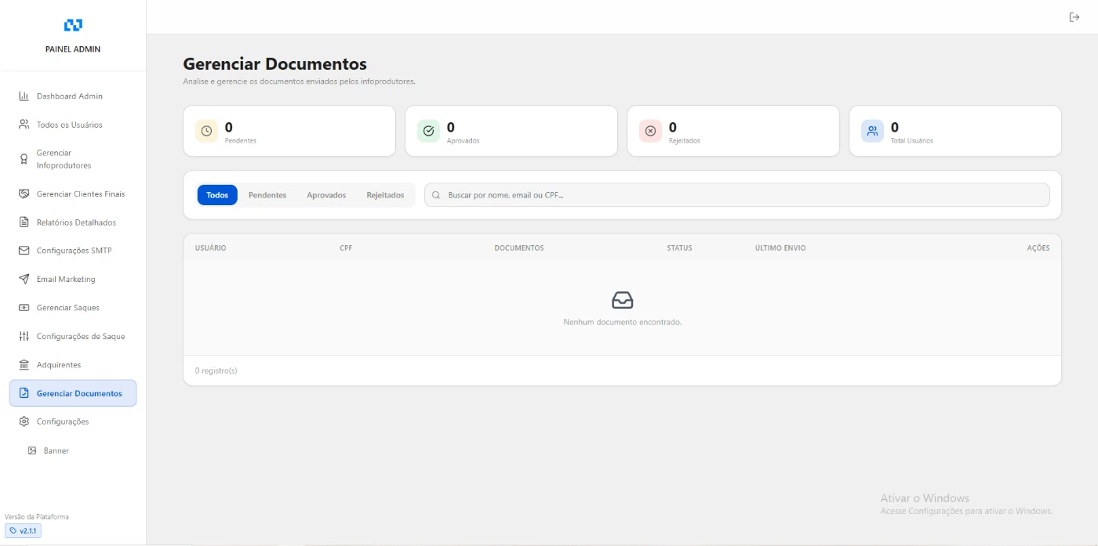Click the X icon on Rejeitados card
This screenshot has height=546, width=1098.
(x=650, y=131)
